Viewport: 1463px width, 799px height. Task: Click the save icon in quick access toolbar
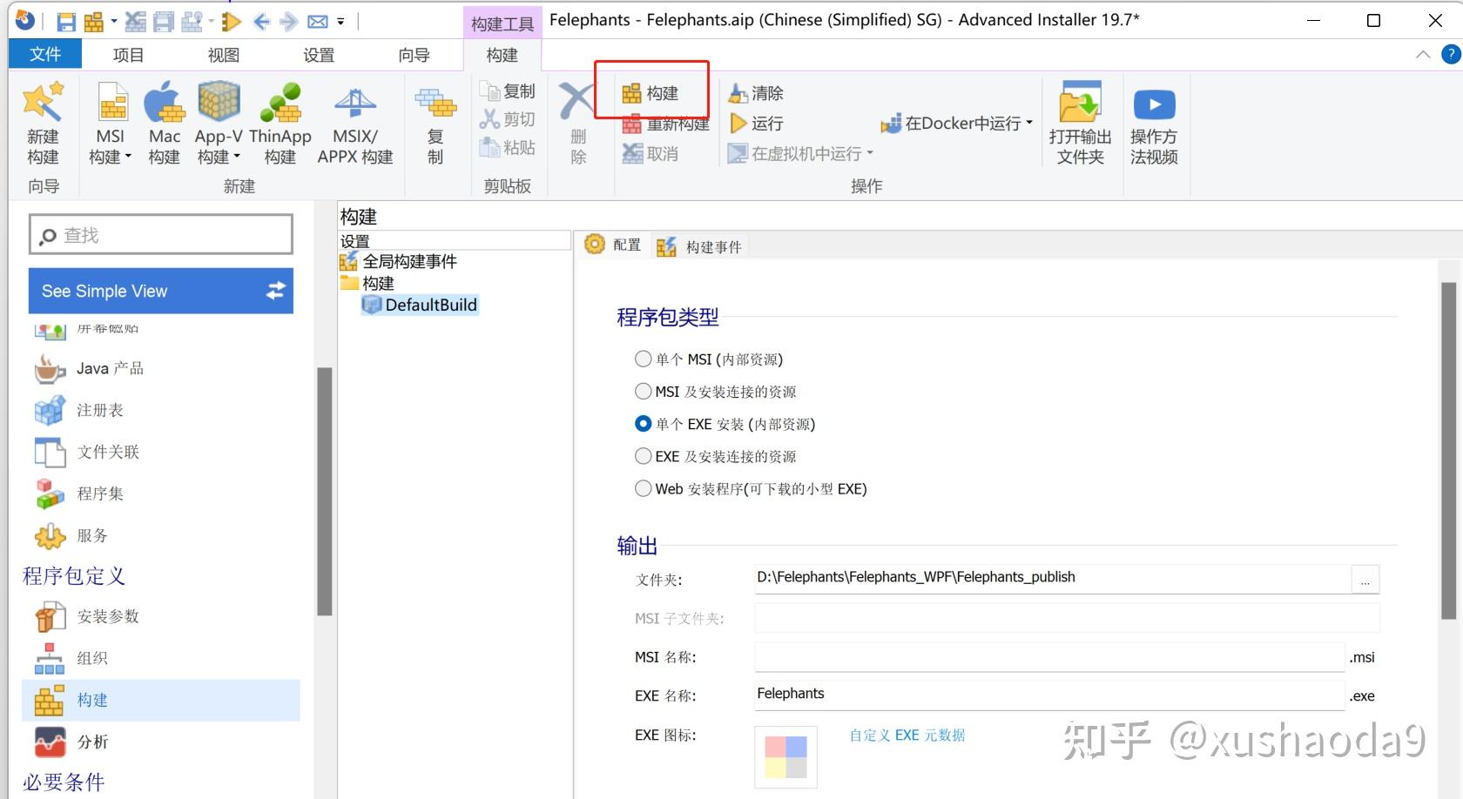coord(65,21)
